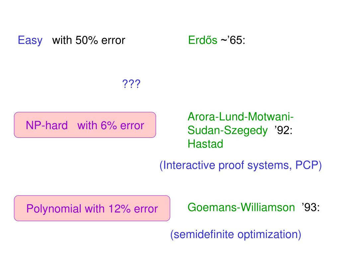Click the green name Hastad

click(x=205, y=144)
